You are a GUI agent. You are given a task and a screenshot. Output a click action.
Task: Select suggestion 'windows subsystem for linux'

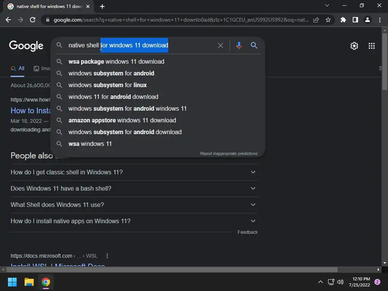pos(158,85)
